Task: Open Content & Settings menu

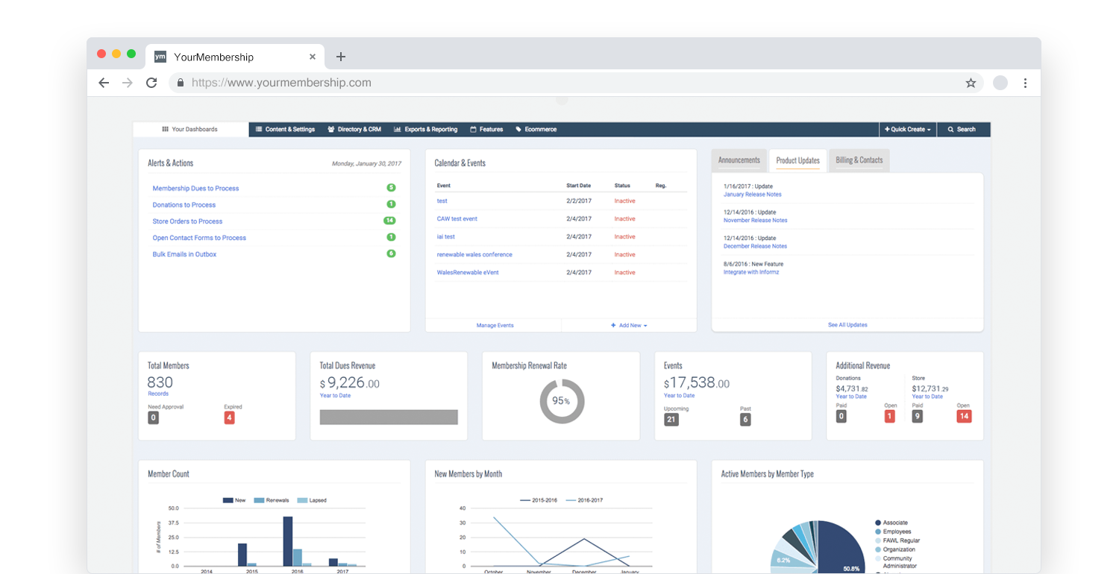Action: click(x=285, y=129)
